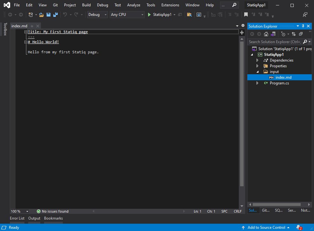Open the Debug configuration dropdown
The image size is (314, 231).
coord(98,15)
